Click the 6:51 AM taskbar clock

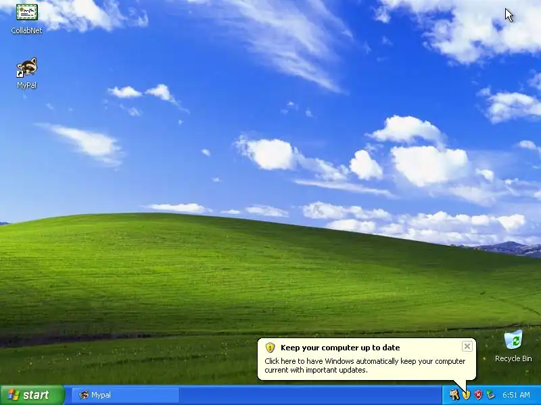pyautogui.click(x=516, y=395)
